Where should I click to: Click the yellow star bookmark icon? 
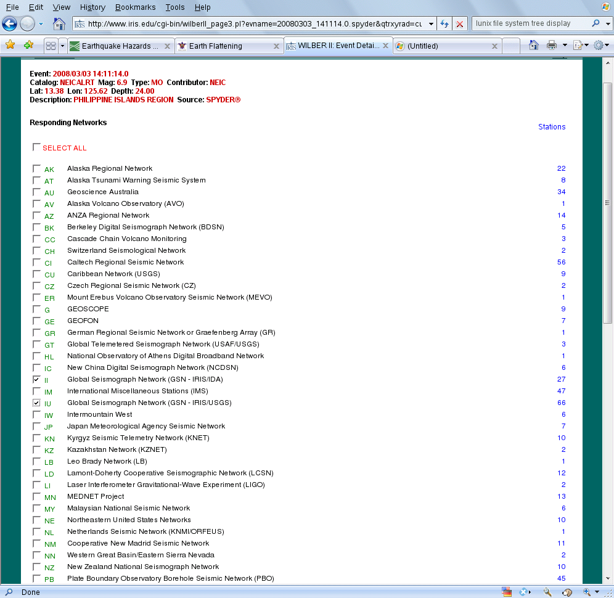click(x=10, y=45)
